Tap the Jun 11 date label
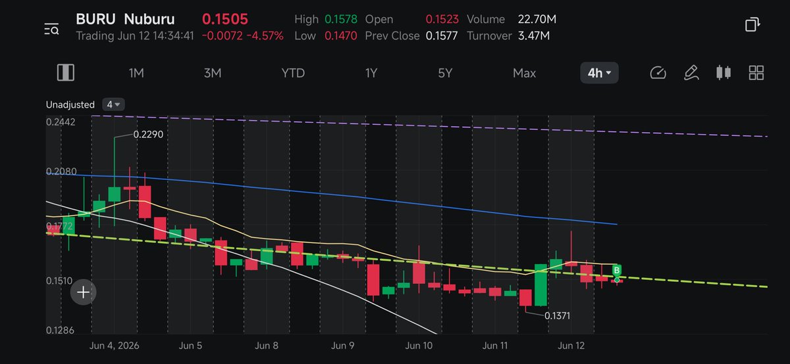 tap(495, 345)
